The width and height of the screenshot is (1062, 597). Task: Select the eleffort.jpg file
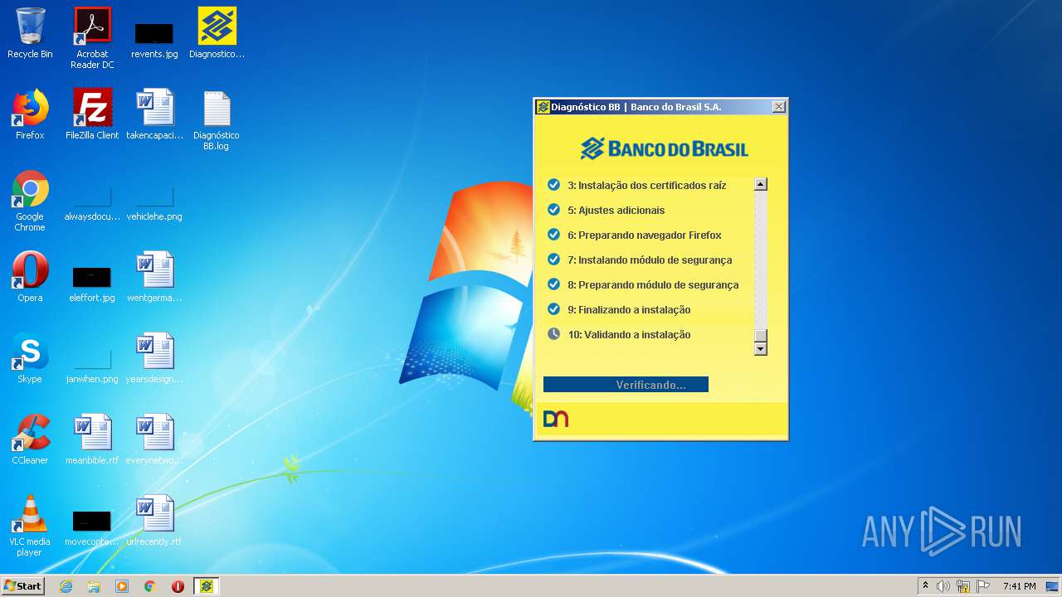pyautogui.click(x=92, y=283)
